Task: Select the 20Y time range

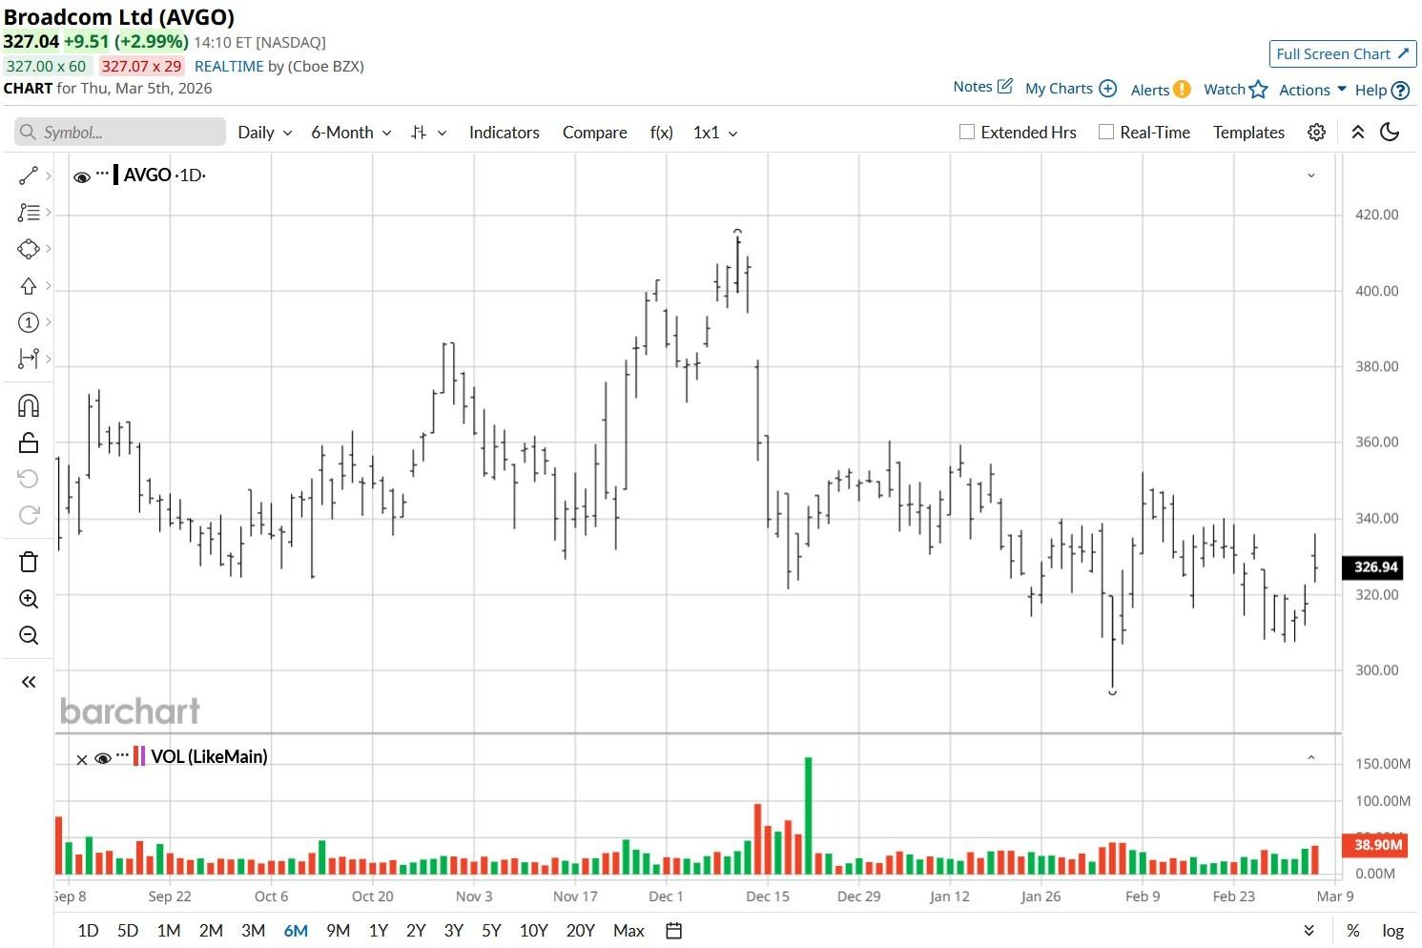Action: pyautogui.click(x=580, y=931)
